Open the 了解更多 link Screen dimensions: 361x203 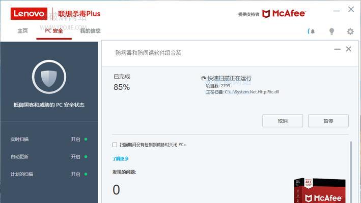pyautogui.click(x=120, y=159)
